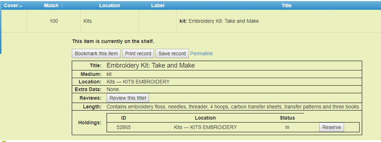The image size is (381, 142).
Task: Click the 'Review this title!' button
Action: pyautogui.click(x=128, y=98)
